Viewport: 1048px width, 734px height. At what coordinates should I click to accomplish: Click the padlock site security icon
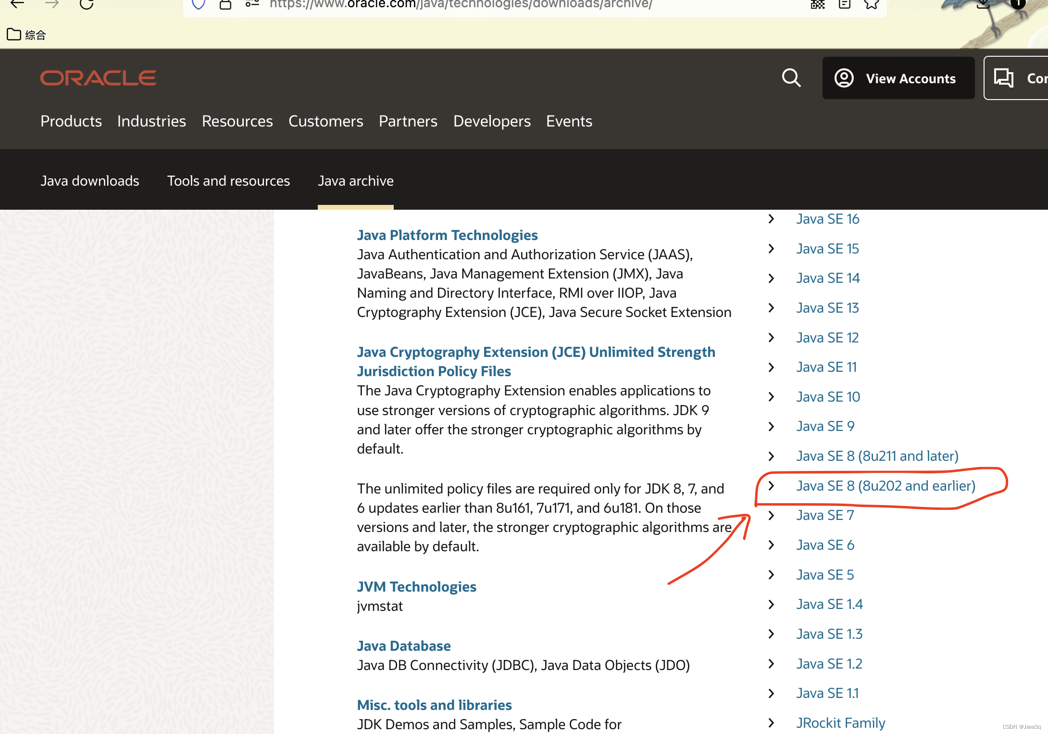pyautogui.click(x=225, y=4)
